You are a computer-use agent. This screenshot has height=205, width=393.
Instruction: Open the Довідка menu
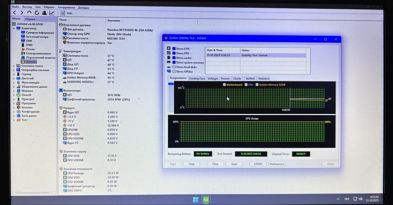pos(83,8)
